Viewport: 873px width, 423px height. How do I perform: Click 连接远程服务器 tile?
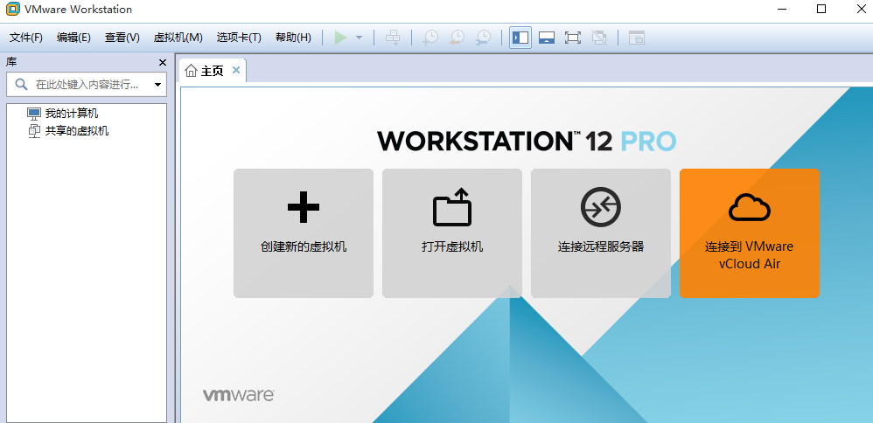click(601, 233)
